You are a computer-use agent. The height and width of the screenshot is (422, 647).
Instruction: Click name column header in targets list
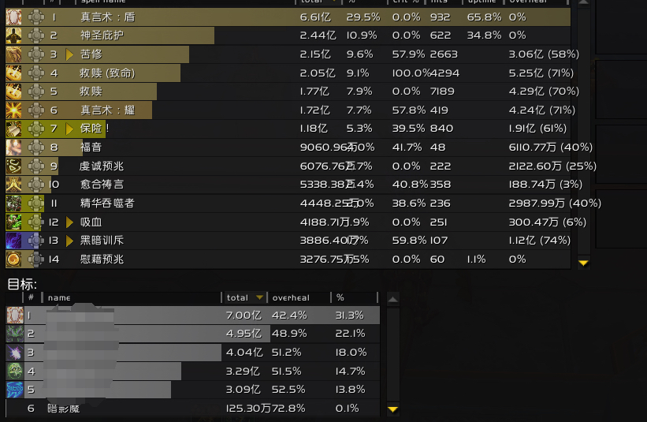(59, 298)
